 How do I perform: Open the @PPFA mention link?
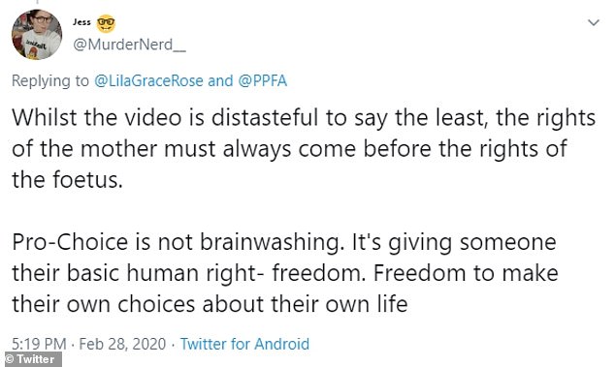click(263, 81)
